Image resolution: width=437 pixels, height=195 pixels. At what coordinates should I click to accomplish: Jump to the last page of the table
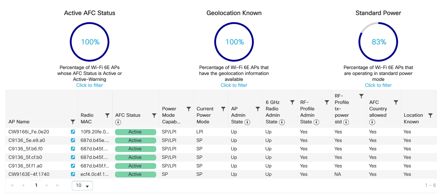(58, 185)
